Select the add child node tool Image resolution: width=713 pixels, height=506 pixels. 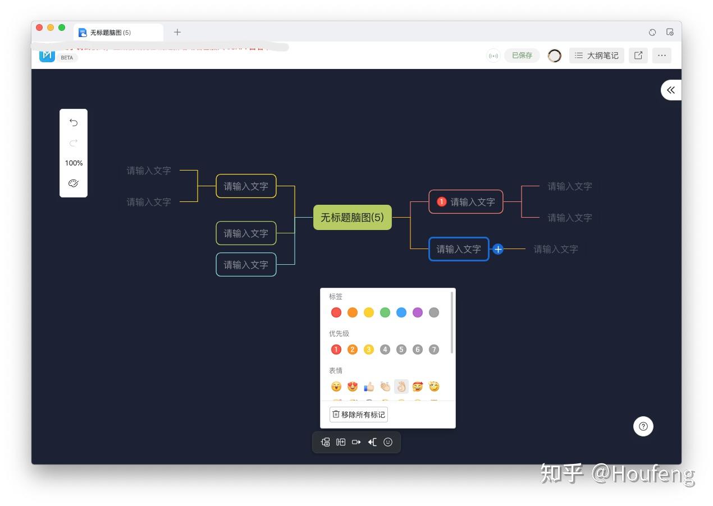[325, 442]
